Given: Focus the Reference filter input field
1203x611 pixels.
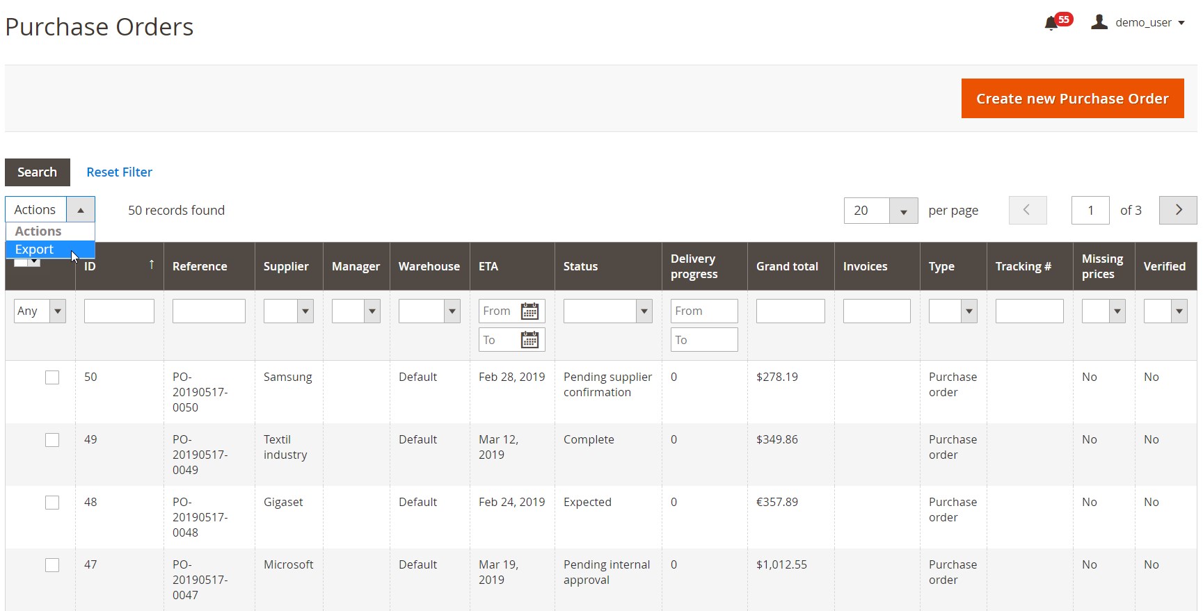Looking at the screenshot, I should click(209, 311).
